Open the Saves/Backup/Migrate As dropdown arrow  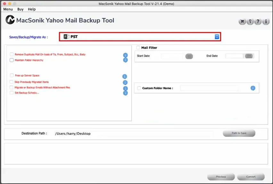[x=217, y=36]
